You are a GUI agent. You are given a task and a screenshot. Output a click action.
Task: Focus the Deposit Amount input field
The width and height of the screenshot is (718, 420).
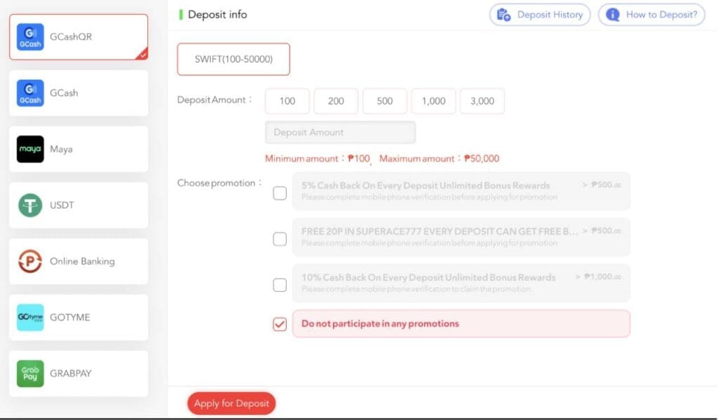(x=340, y=132)
